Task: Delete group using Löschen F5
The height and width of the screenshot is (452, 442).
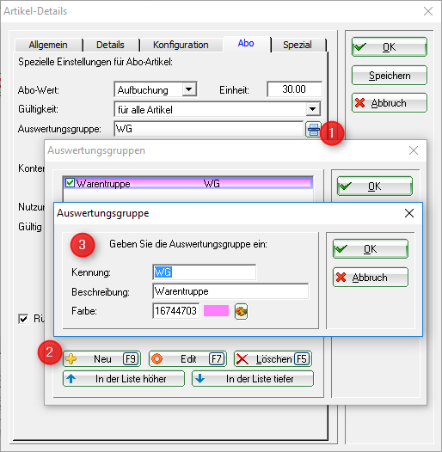Action: click(273, 359)
